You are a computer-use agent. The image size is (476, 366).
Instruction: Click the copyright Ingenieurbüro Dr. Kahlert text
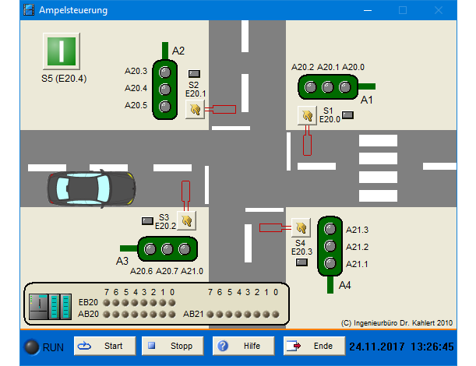point(397,323)
